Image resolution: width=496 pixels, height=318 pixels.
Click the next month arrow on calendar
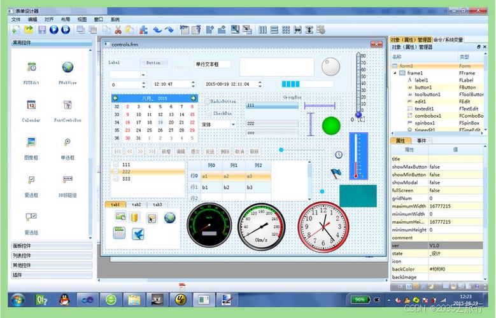[x=193, y=98]
